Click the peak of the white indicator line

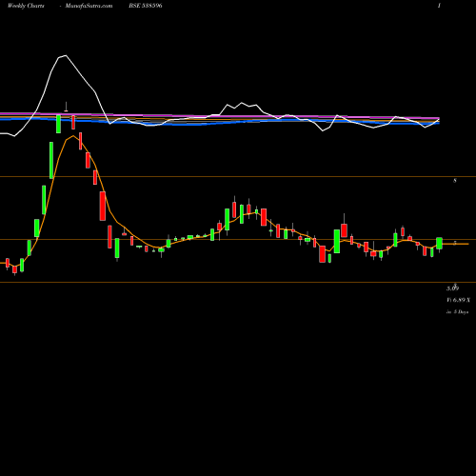point(65,56)
